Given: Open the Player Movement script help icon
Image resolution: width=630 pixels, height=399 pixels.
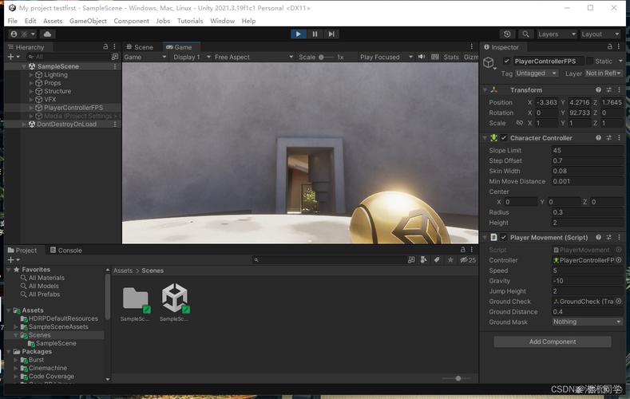Looking at the screenshot, I should click(x=598, y=237).
